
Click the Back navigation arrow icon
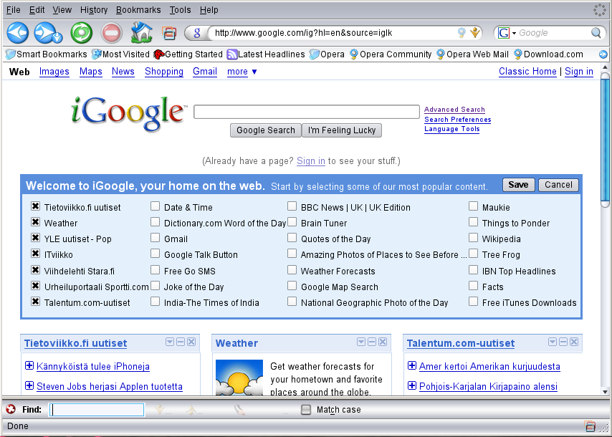18,33
